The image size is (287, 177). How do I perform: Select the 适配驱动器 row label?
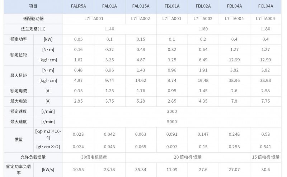(33, 19)
